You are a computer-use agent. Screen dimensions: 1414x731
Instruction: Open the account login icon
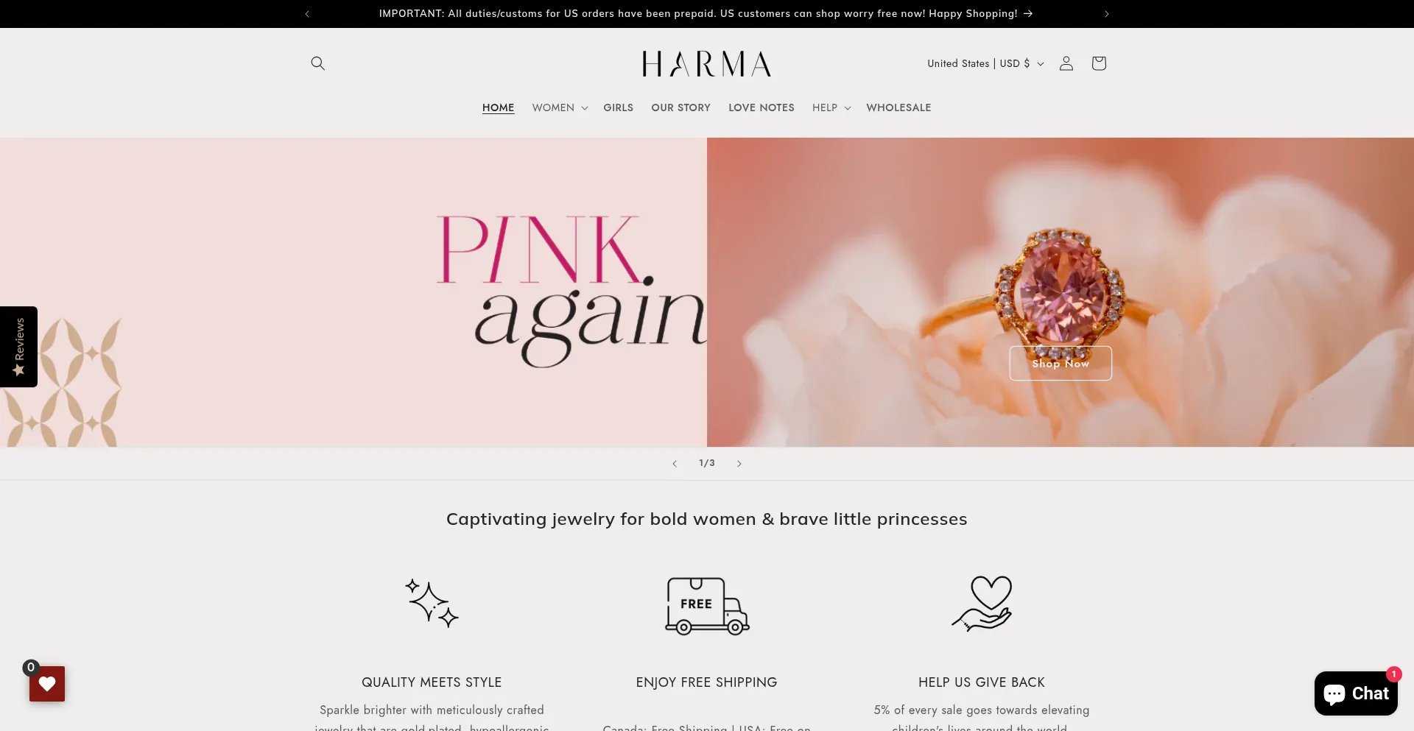(1066, 63)
